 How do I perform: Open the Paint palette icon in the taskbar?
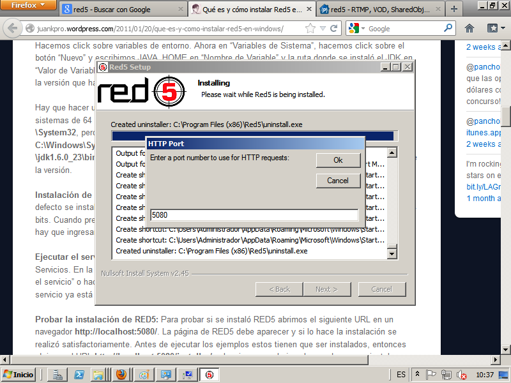pos(144,375)
